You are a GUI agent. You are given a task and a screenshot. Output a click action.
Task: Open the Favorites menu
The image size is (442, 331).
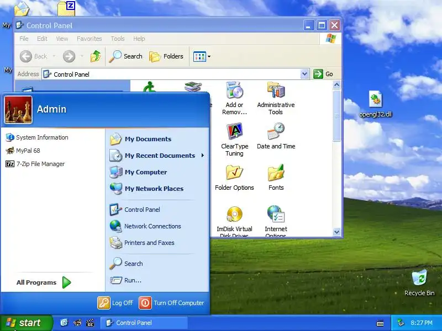click(90, 39)
